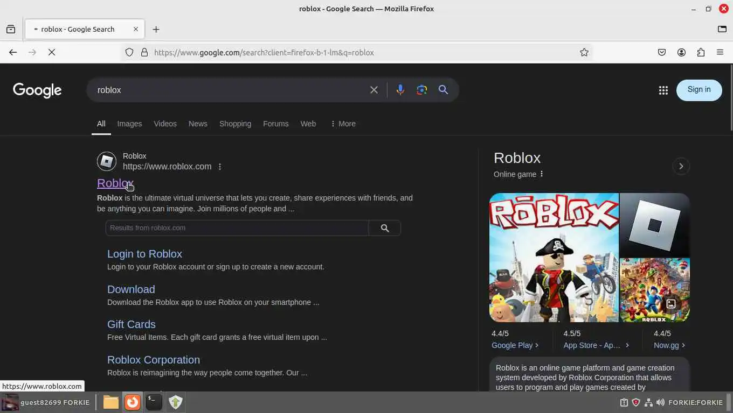
Task: Open the Gift Cards sitelink
Action: (x=132, y=324)
